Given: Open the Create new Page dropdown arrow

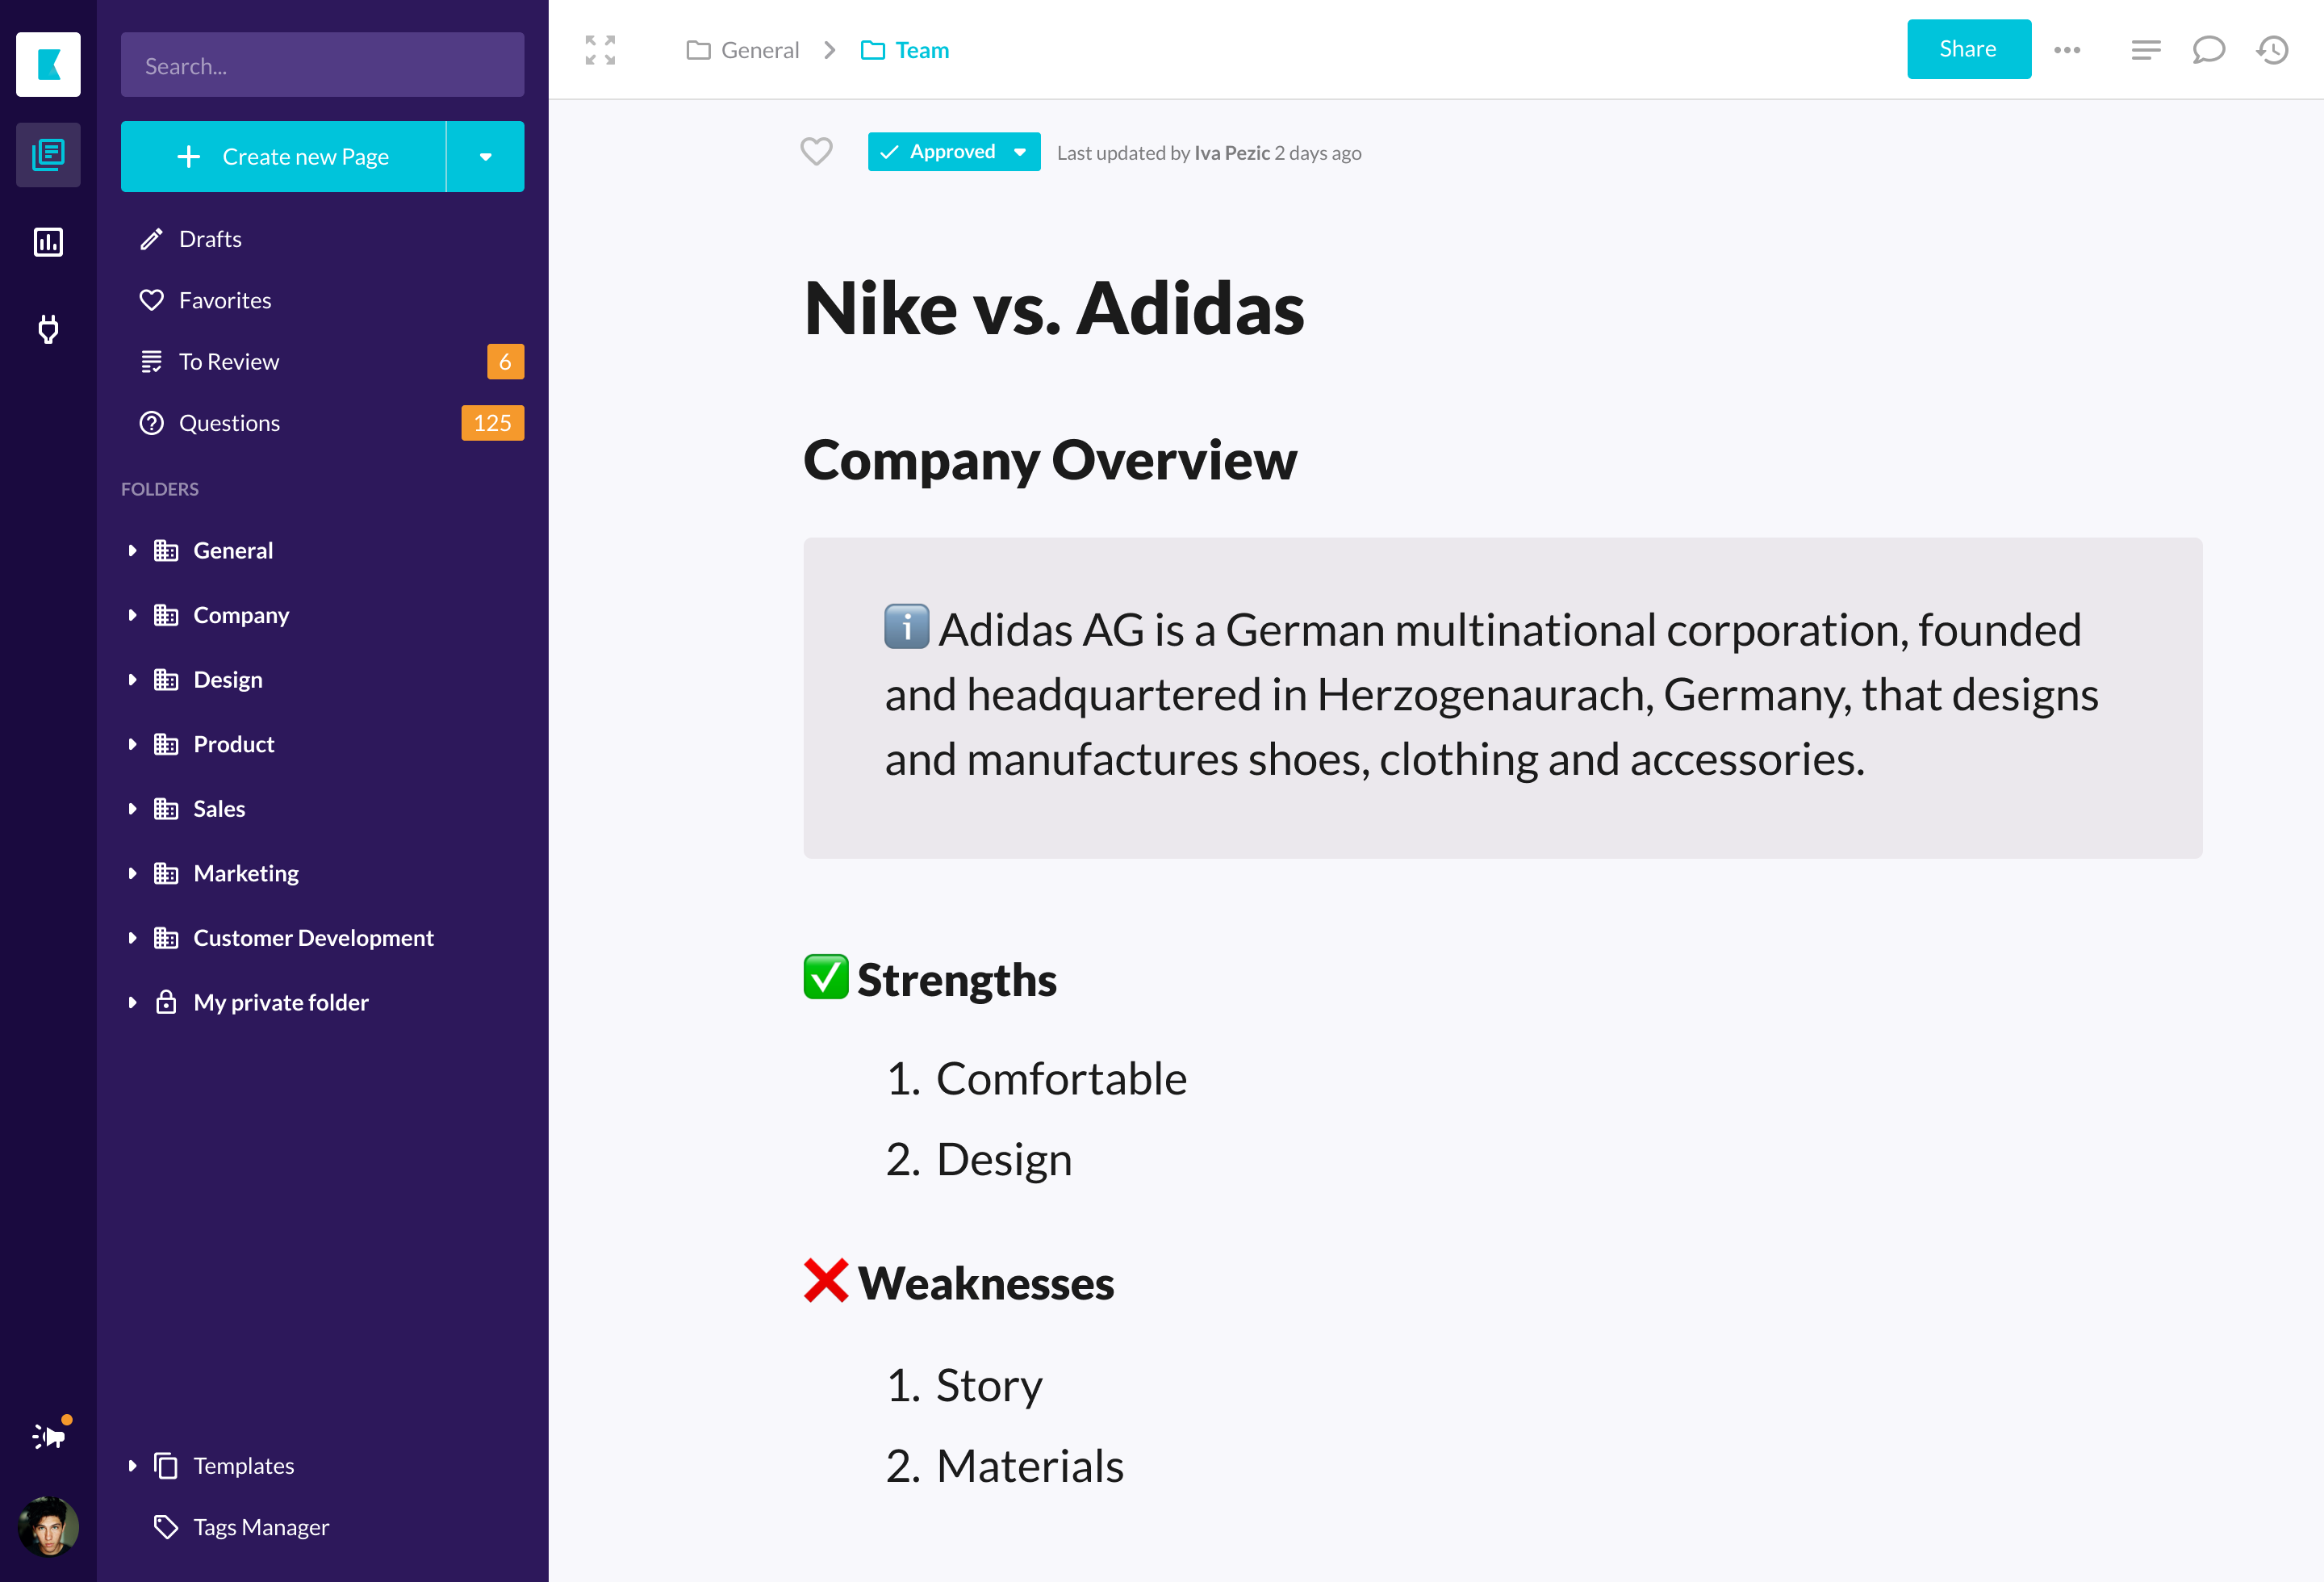Looking at the screenshot, I should [485, 157].
